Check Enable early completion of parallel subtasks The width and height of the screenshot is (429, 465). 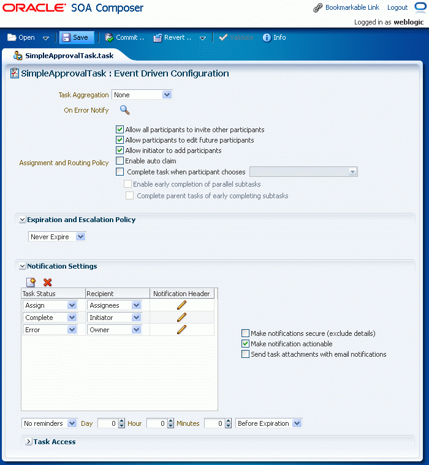[x=127, y=184]
